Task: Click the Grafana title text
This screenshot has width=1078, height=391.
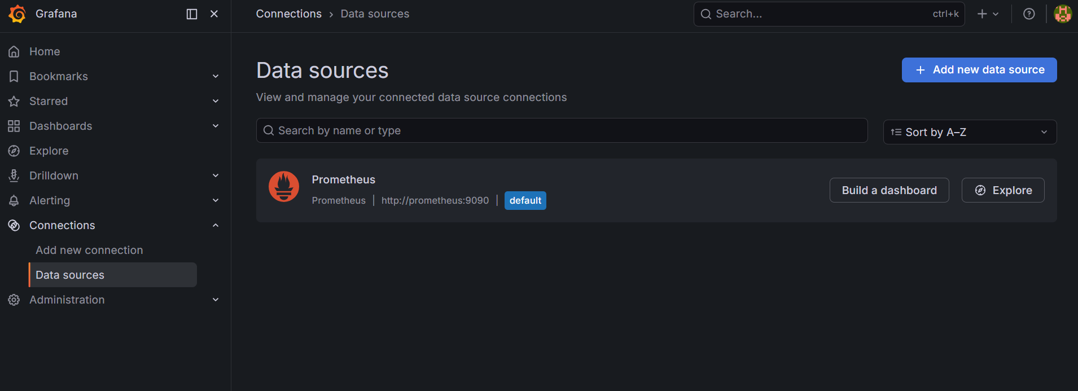Action: [x=56, y=14]
